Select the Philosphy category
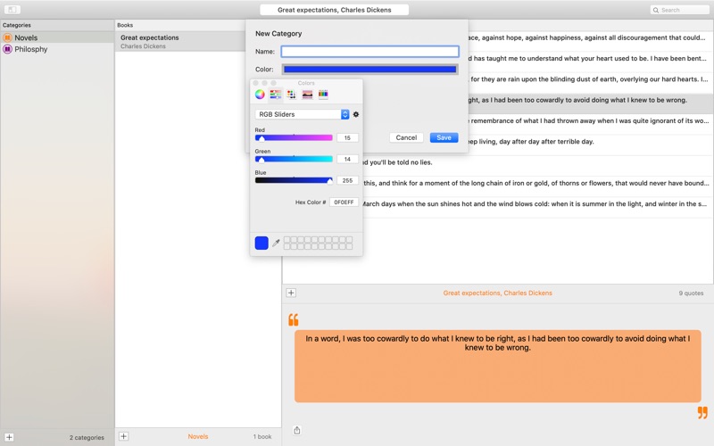 click(30, 50)
